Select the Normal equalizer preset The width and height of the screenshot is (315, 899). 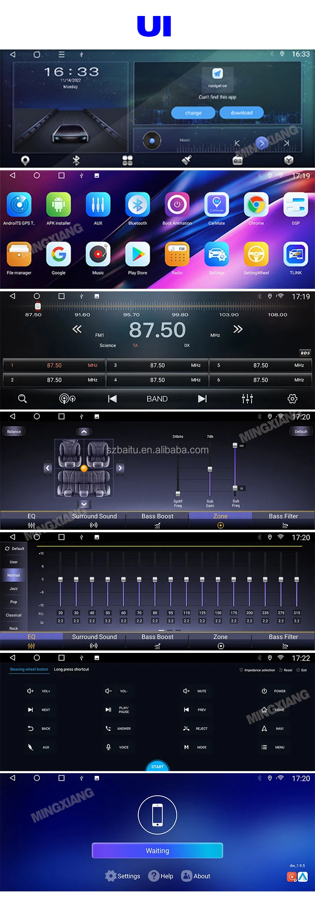pos(14,575)
